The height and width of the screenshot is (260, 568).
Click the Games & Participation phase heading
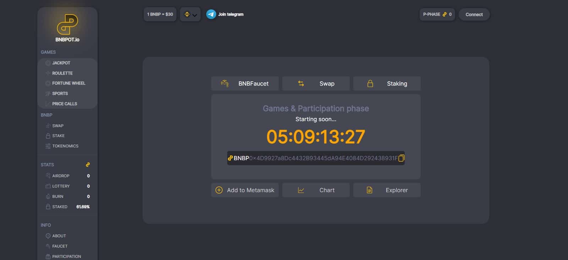pyautogui.click(x=316, y=109)
